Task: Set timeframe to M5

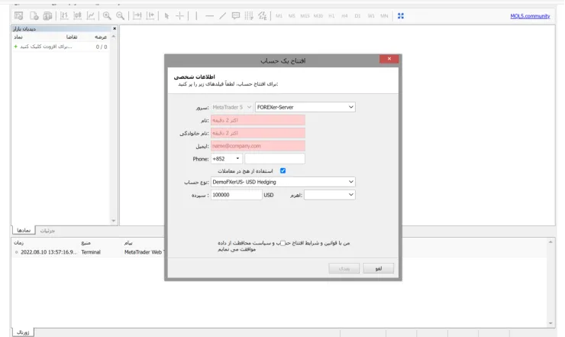Action: pyautogui.click(x=292, y=16)
